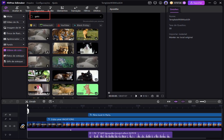This screenshot has height=140, width=224.
Task: Open the Elementos tab
Action: (62, 9)
